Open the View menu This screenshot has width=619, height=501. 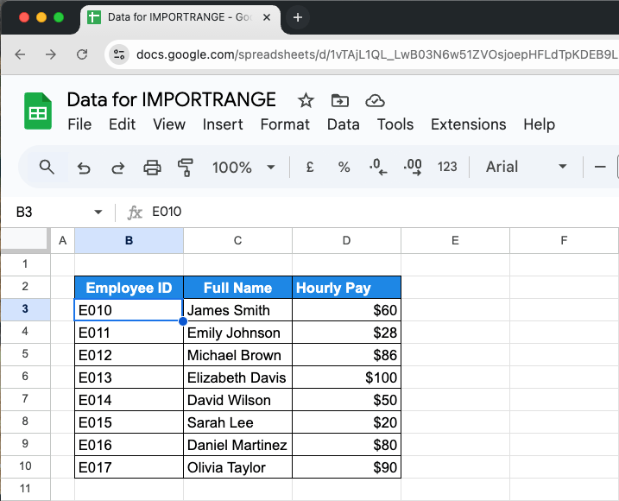click(169, 124)
